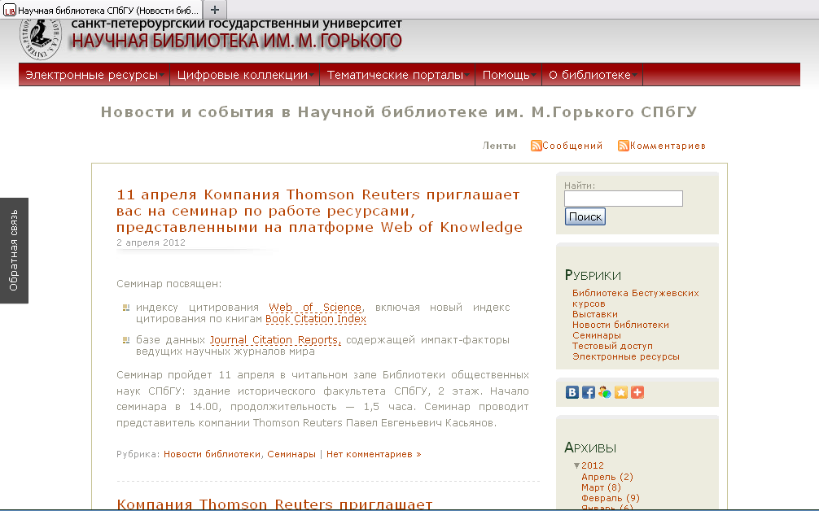Open the Обратная связь feedback tab
Viewport: 819px width, 511px height.
click(14, 251)
